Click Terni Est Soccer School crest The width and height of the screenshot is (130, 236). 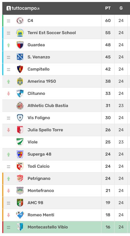pyautogui.click(x=20, y=33)
